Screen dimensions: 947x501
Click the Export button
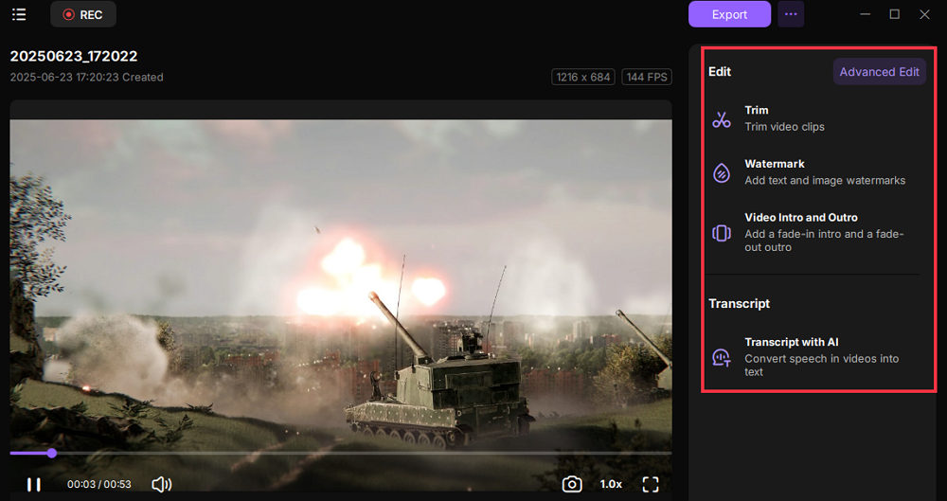pyautogui.click(x=729, y=14)
